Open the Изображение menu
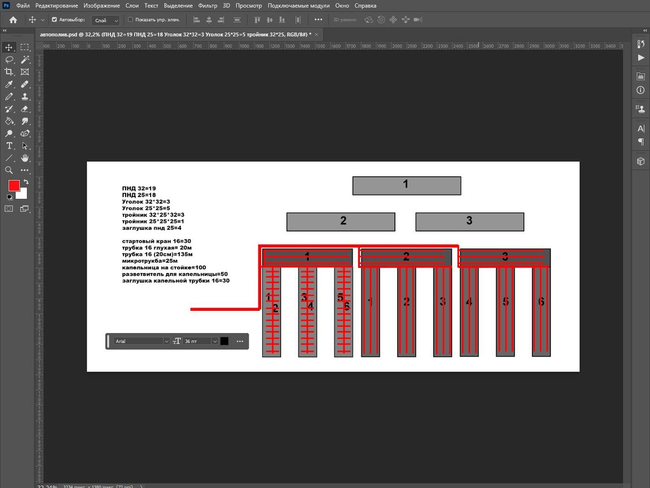Screen dimensions: 650x488 (102, 5)
